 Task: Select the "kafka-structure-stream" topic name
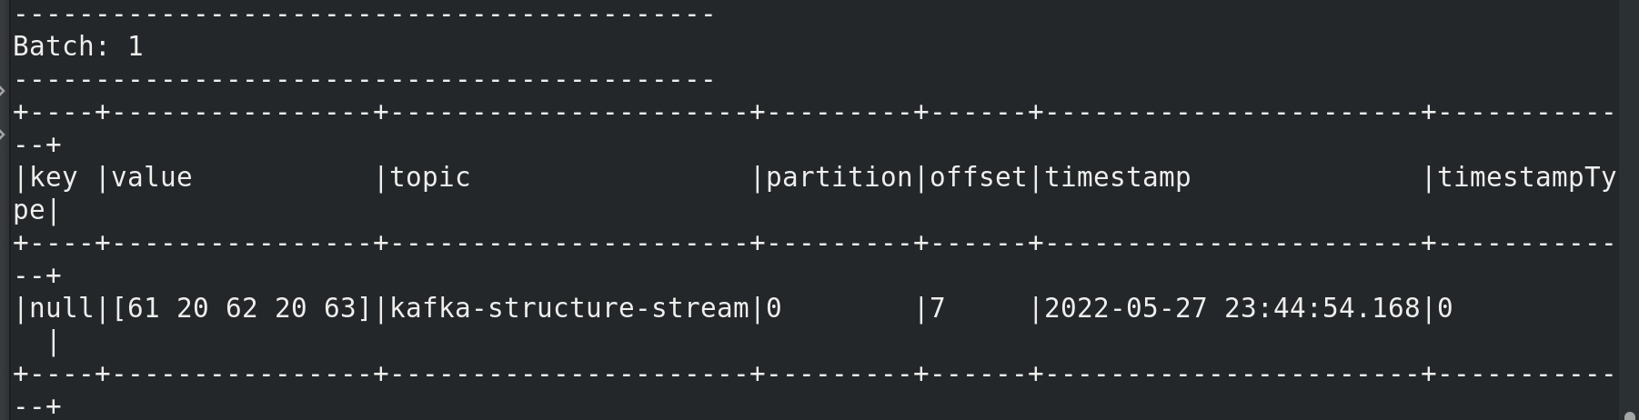coord(569,308)
